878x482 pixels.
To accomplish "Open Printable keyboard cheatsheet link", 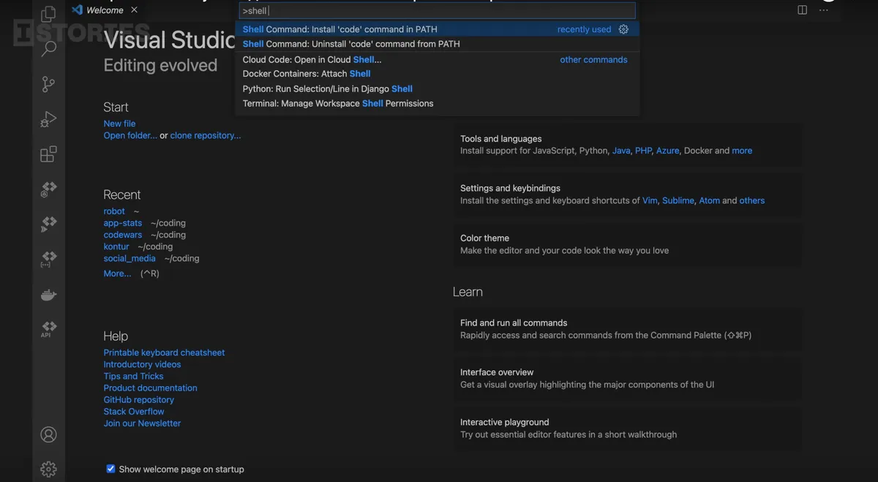I will pos(164,353).
